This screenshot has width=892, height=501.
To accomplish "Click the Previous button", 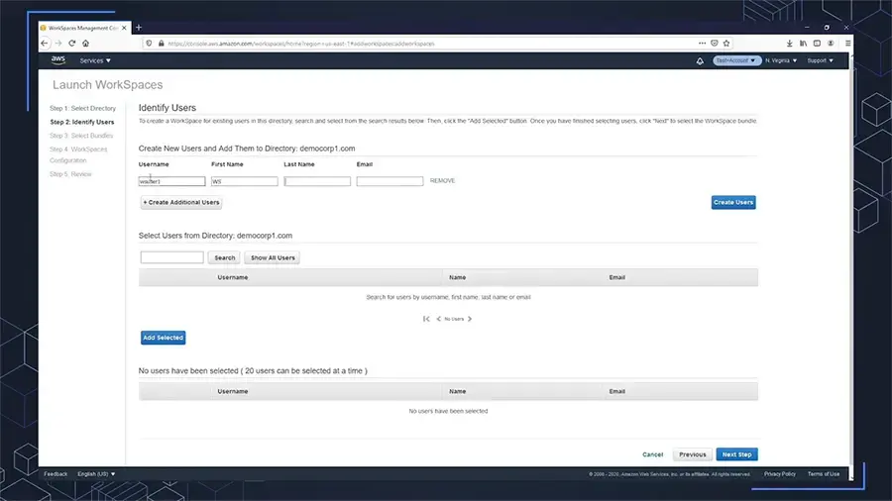I will (693, 454).
